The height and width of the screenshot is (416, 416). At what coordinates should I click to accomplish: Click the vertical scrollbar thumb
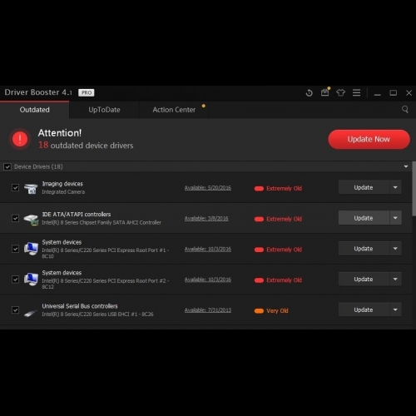click(414, 189)
